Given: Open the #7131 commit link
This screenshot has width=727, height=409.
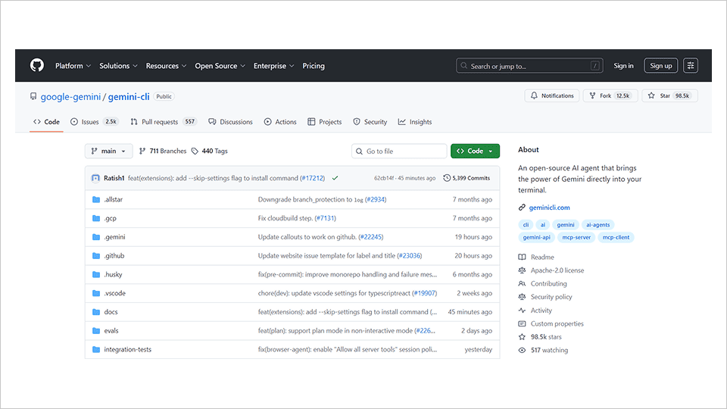Looking at the screenshot, I should (x=326, y=218).
